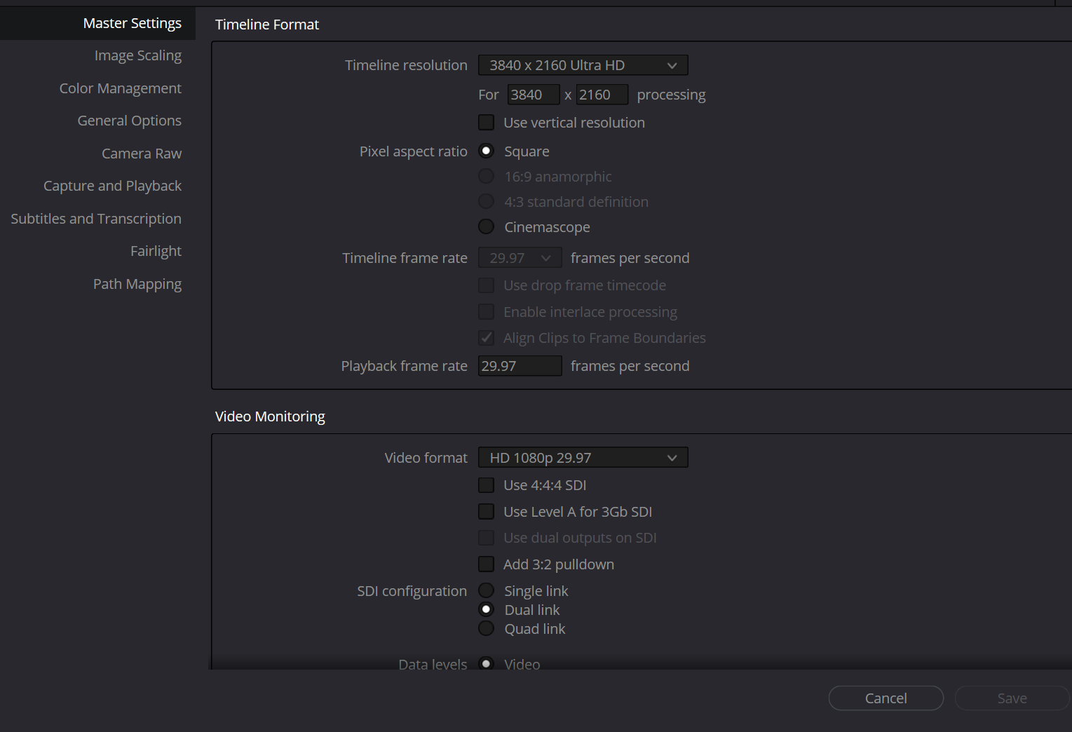Click the Playback frame rate field
This screenshot has height=732, width=1072.
[520, 366]
